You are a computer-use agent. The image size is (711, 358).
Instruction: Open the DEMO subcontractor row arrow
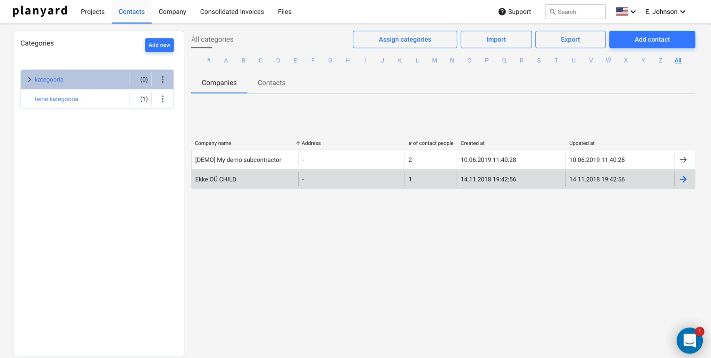click(683, 160)
